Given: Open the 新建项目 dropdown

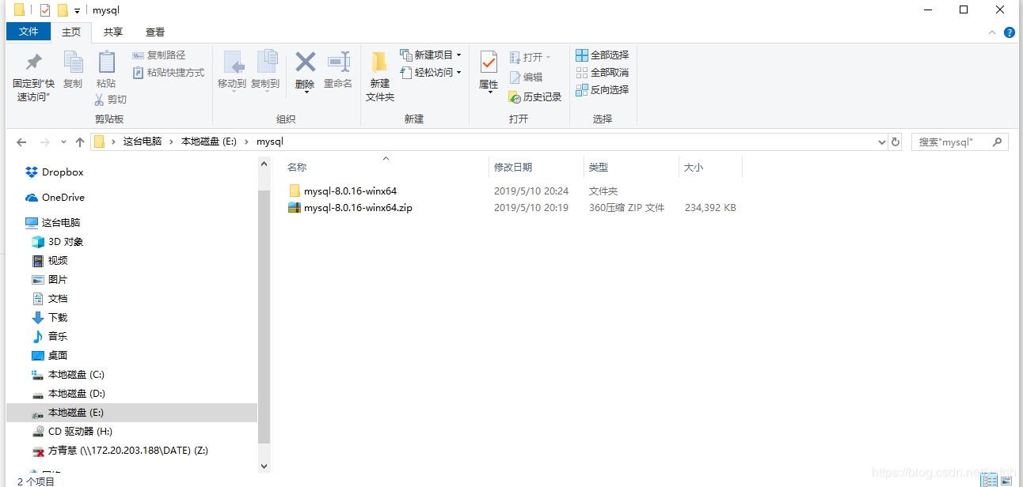Looking at the screenshot, I should [431, 55].
